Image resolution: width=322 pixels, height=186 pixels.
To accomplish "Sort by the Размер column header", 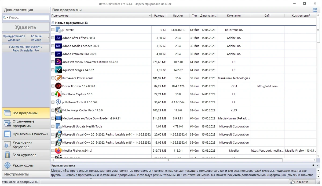I will (159, 16).
